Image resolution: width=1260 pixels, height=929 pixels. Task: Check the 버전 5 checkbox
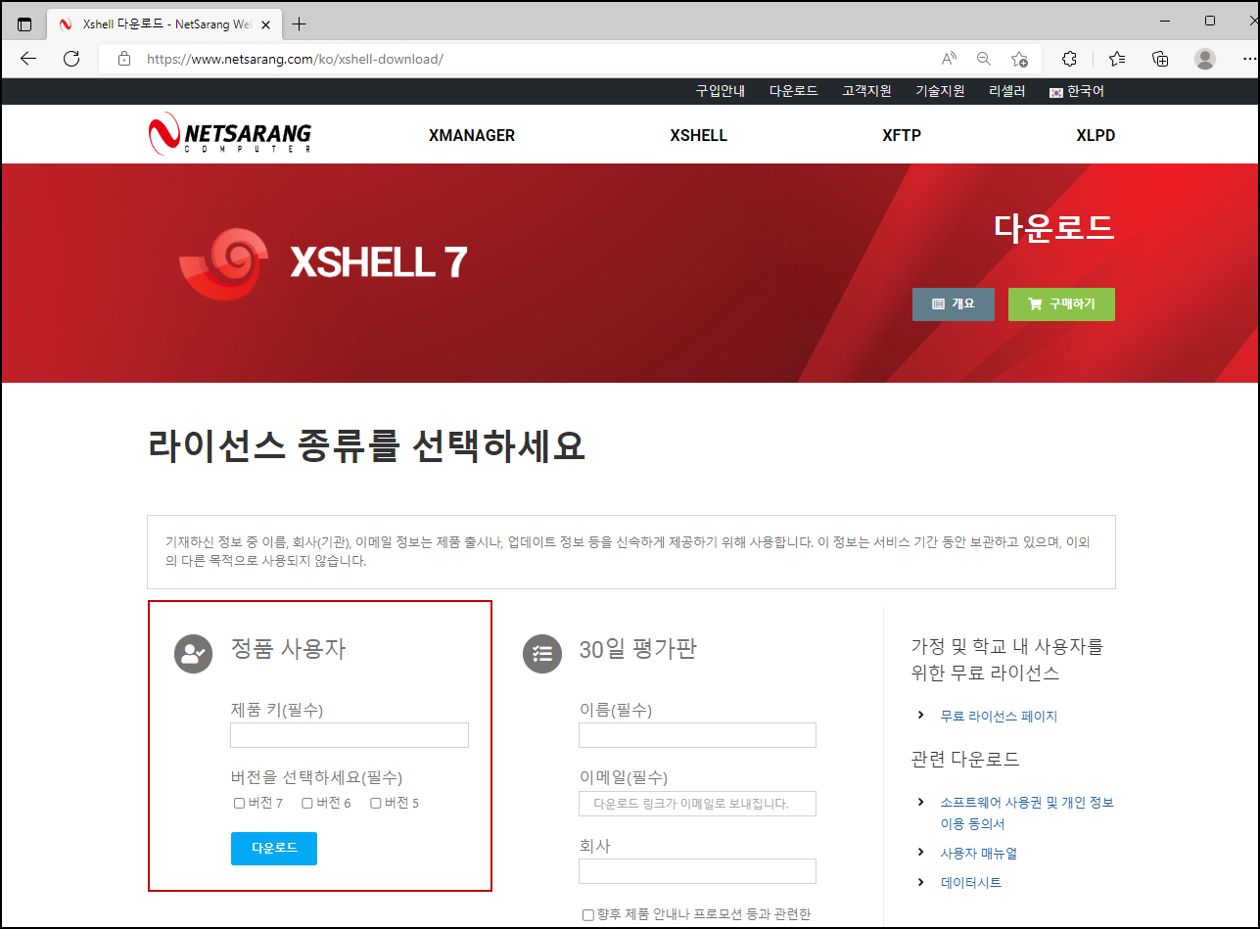[x=375, y=804]
